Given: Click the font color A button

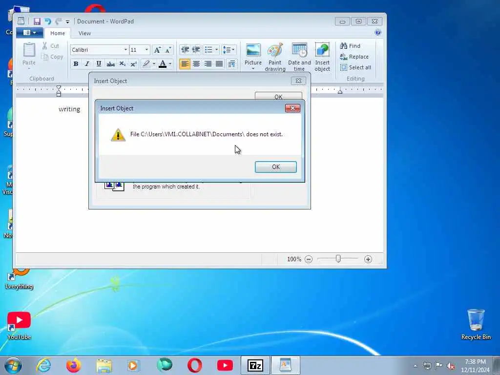Looking at the screenshot, I should click(163, 64).
